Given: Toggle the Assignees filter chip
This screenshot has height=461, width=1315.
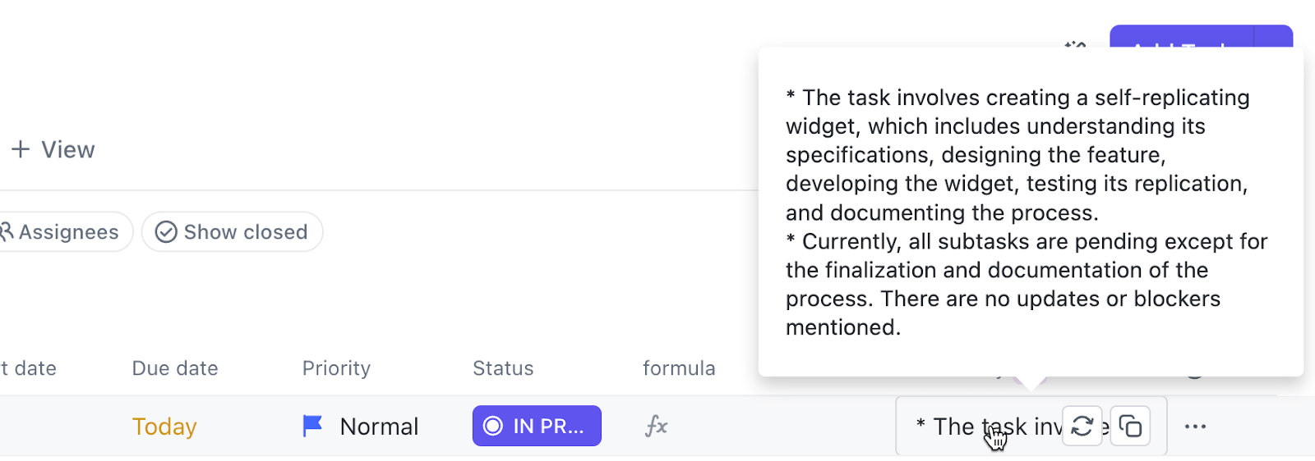Looking at the screenshot, I should 61,232.
